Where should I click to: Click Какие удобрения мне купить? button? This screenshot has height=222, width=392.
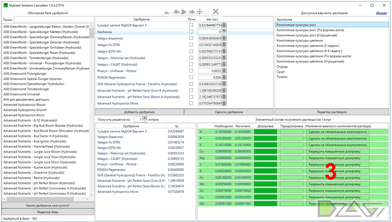tap(48, 205)
